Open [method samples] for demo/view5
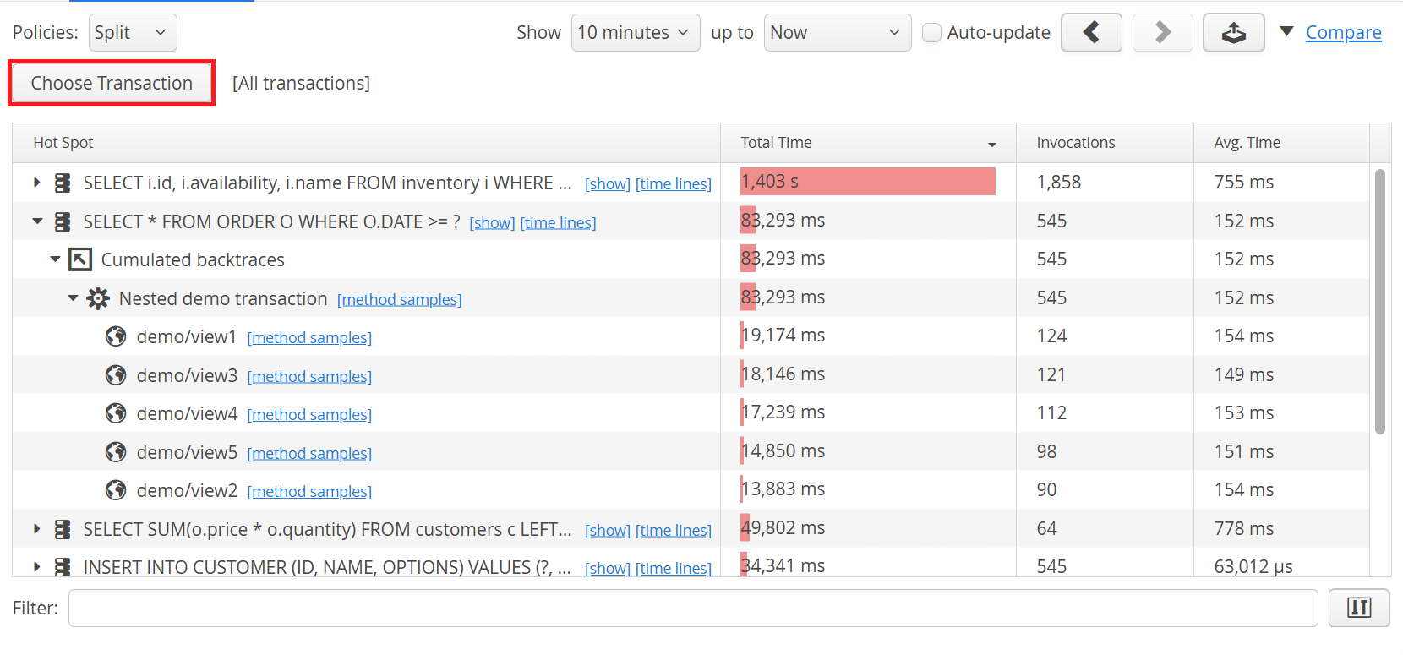Screen dimensions: 1403x655 pyautogui.click(x=309, y=453)
